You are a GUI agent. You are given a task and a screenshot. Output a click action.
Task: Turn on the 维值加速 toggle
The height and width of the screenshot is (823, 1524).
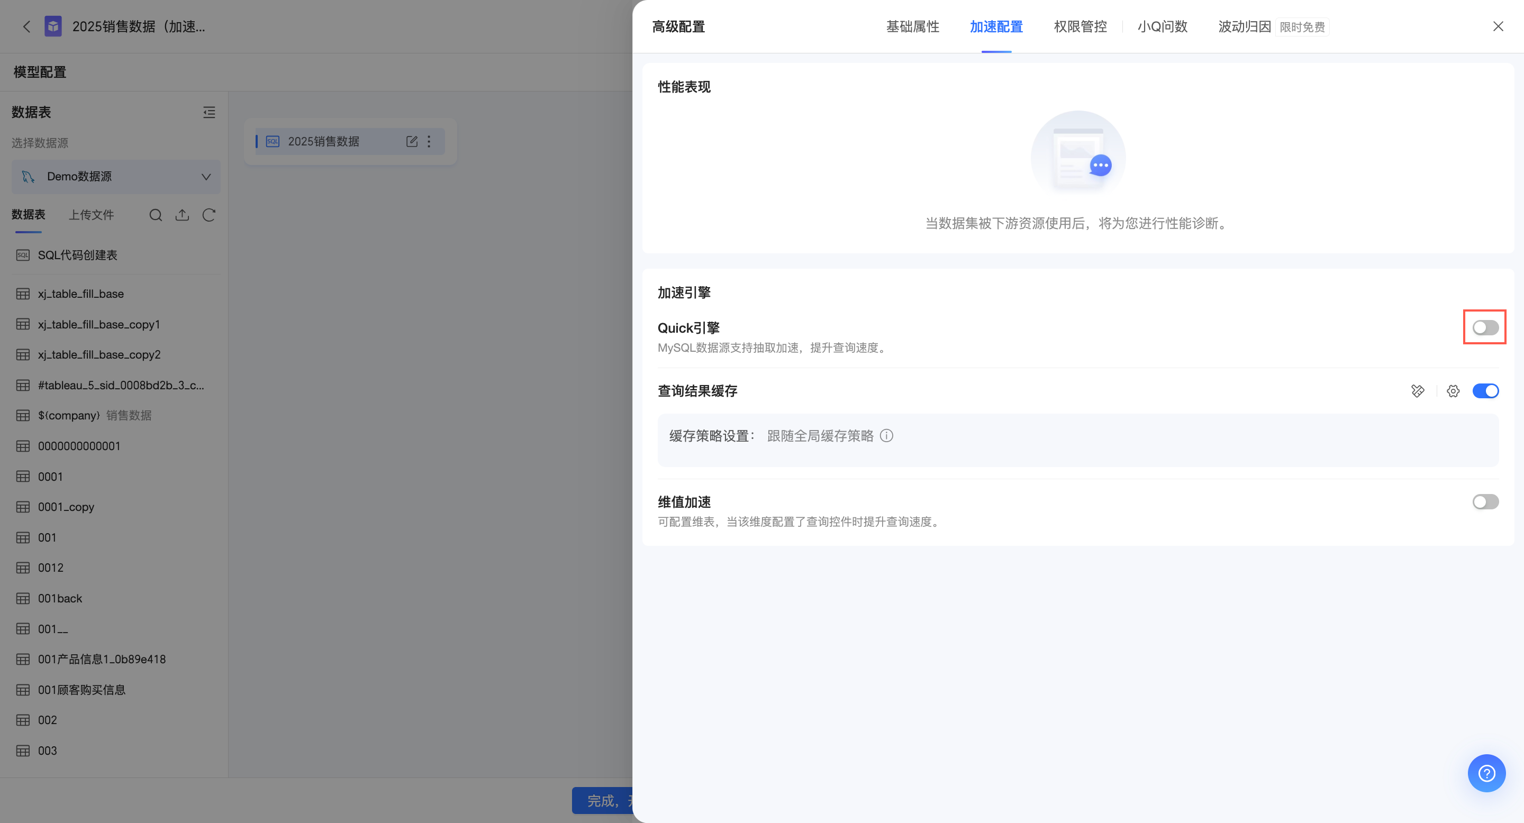(1485, 502)
